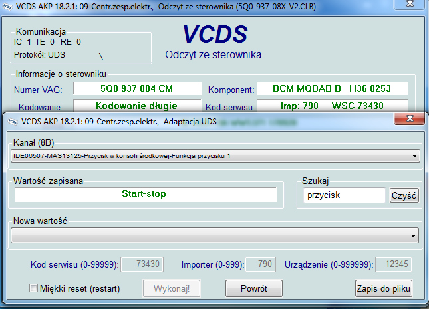Image resolution: width=429 pixels, height=309 pixels.
Task: Click the Protokół: UDS text
Action: [39, 55]
